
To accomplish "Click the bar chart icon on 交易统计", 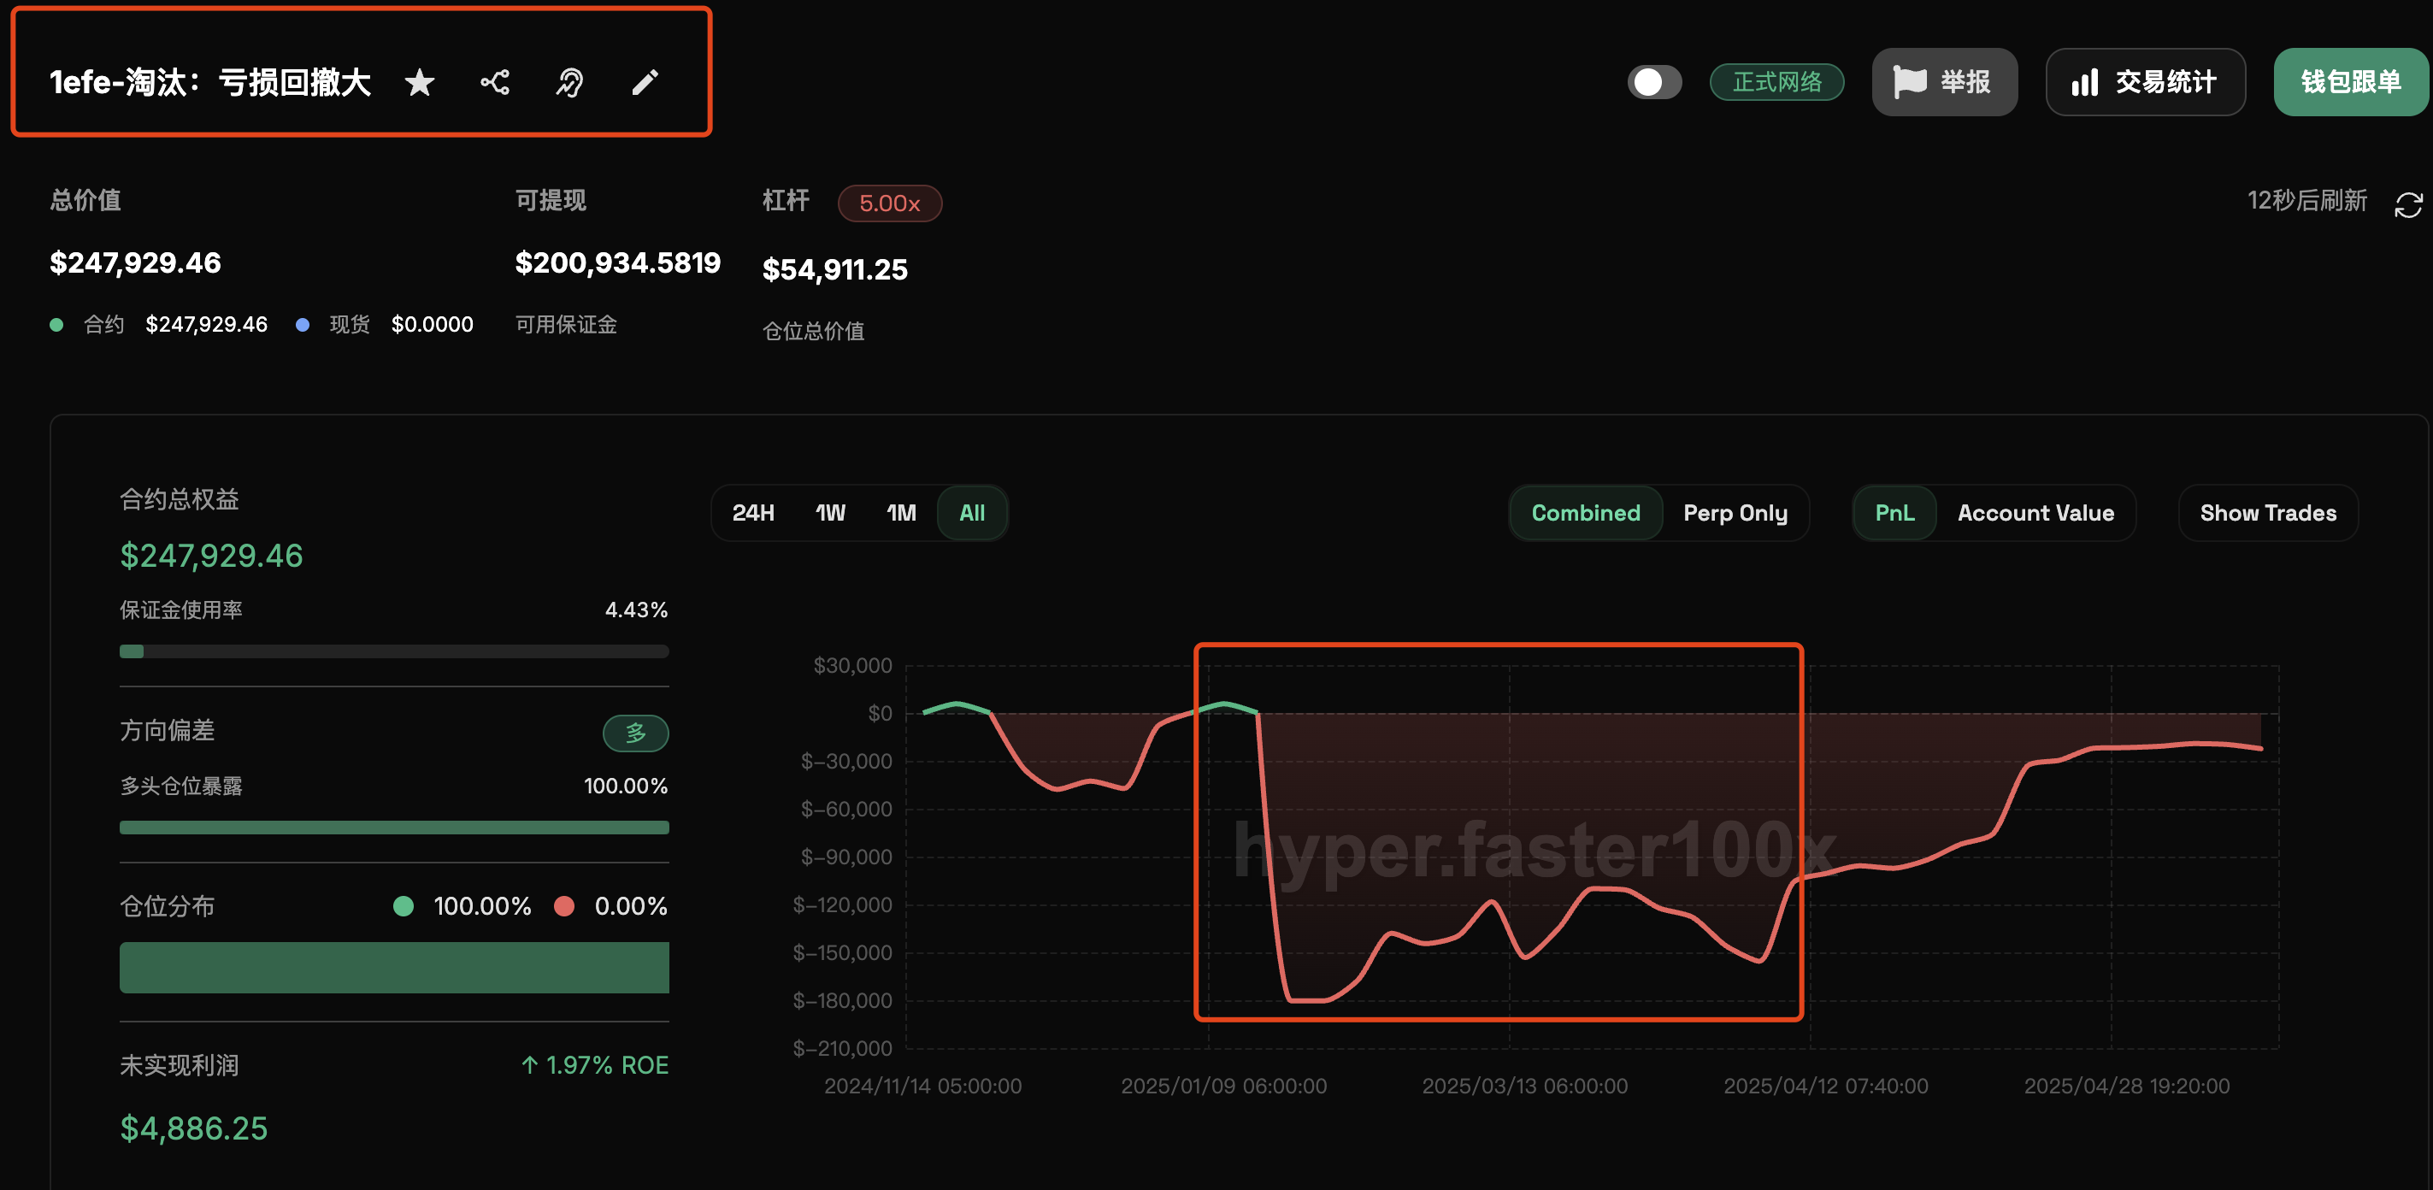I will pos(2084,82).
